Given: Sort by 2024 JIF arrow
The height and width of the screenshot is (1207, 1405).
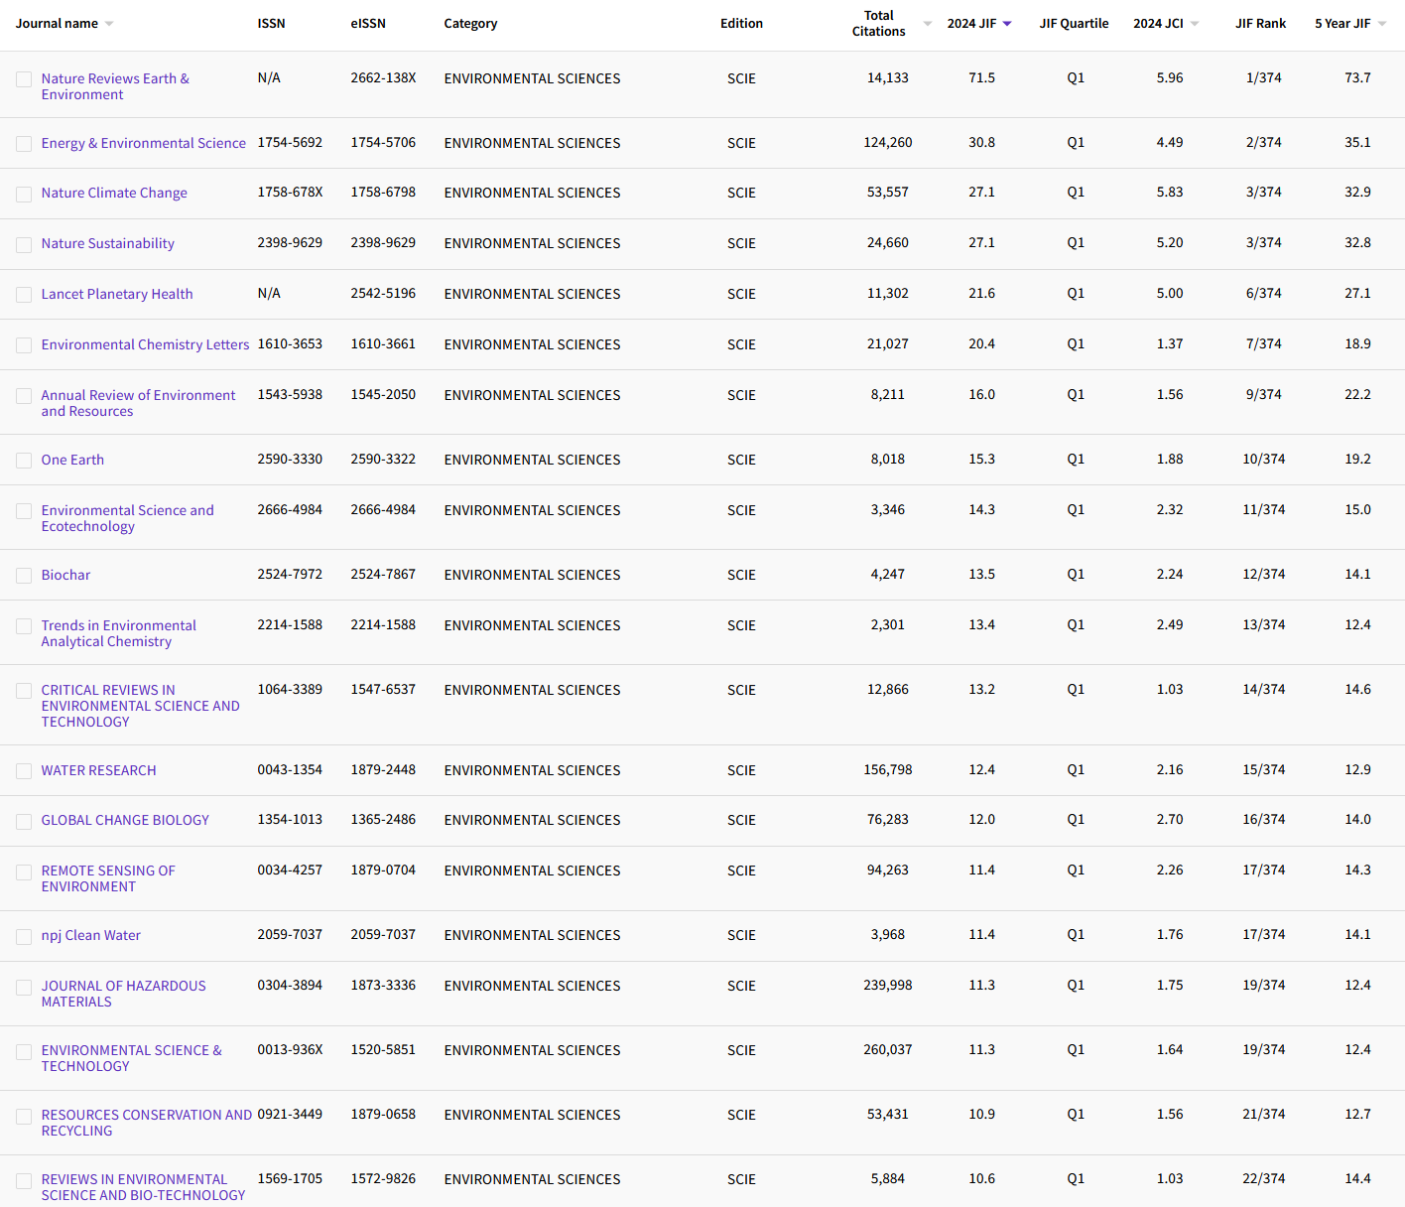Looking at the screenshot, I should (x=1007, y=24).
